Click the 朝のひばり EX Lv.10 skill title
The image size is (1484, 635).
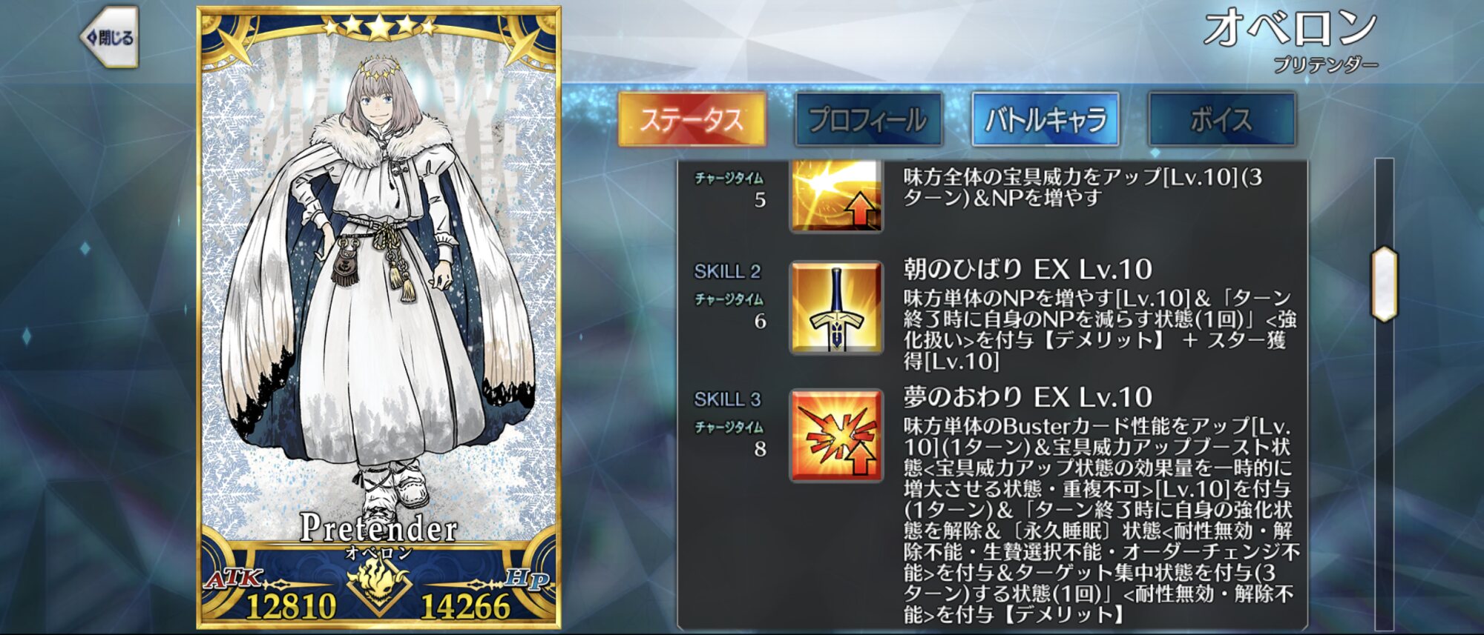coord(1028,269)
